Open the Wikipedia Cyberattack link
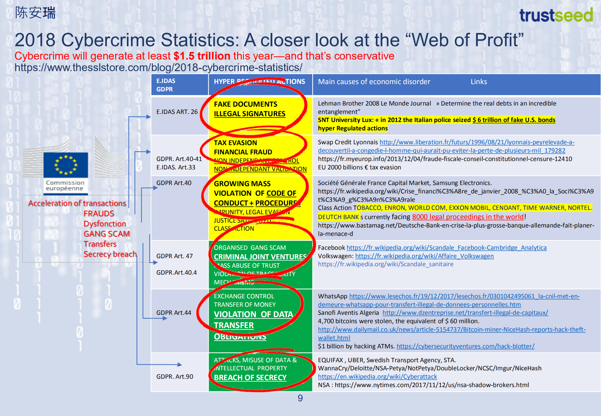Viewport: 601px width, 416px height. point(377,377)
